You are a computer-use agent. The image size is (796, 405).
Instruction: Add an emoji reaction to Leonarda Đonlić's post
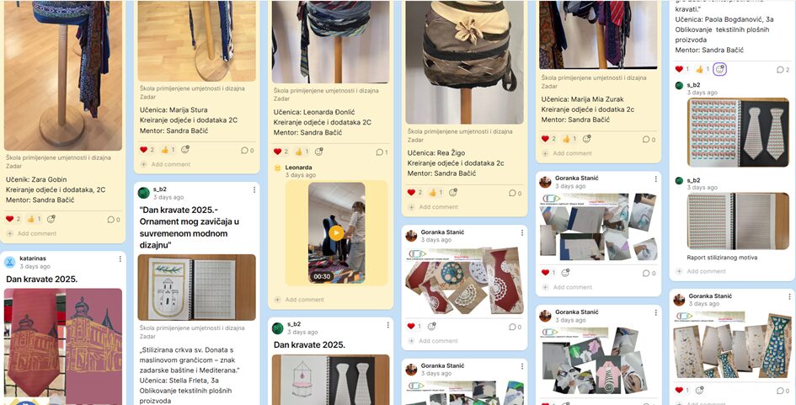[x=318, y=152]
